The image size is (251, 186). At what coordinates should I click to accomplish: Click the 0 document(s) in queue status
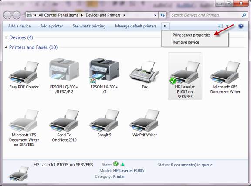pyautogui.click(x=192, y=165)
